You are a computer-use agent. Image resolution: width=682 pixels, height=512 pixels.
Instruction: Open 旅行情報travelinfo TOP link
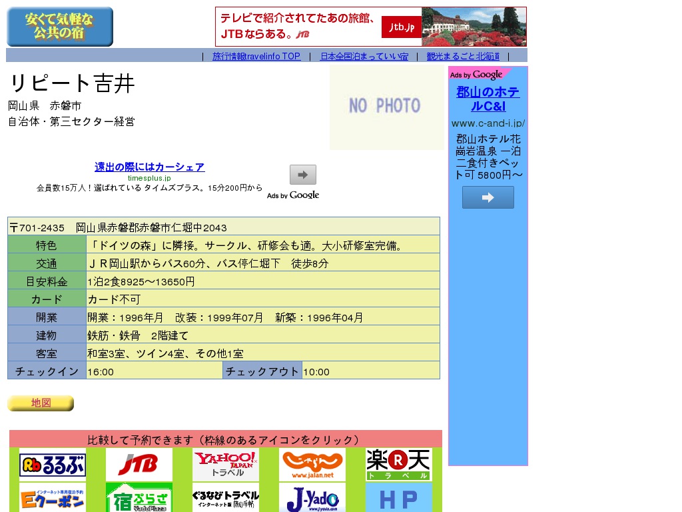pyautogui.click(x=256, y=56)
